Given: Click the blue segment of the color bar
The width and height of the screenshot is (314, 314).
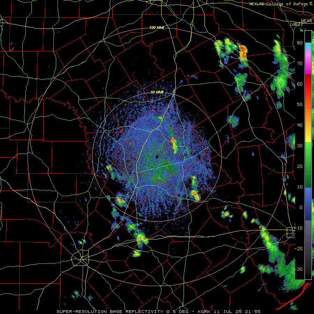Looking at the screenshot, I should 308,204.
